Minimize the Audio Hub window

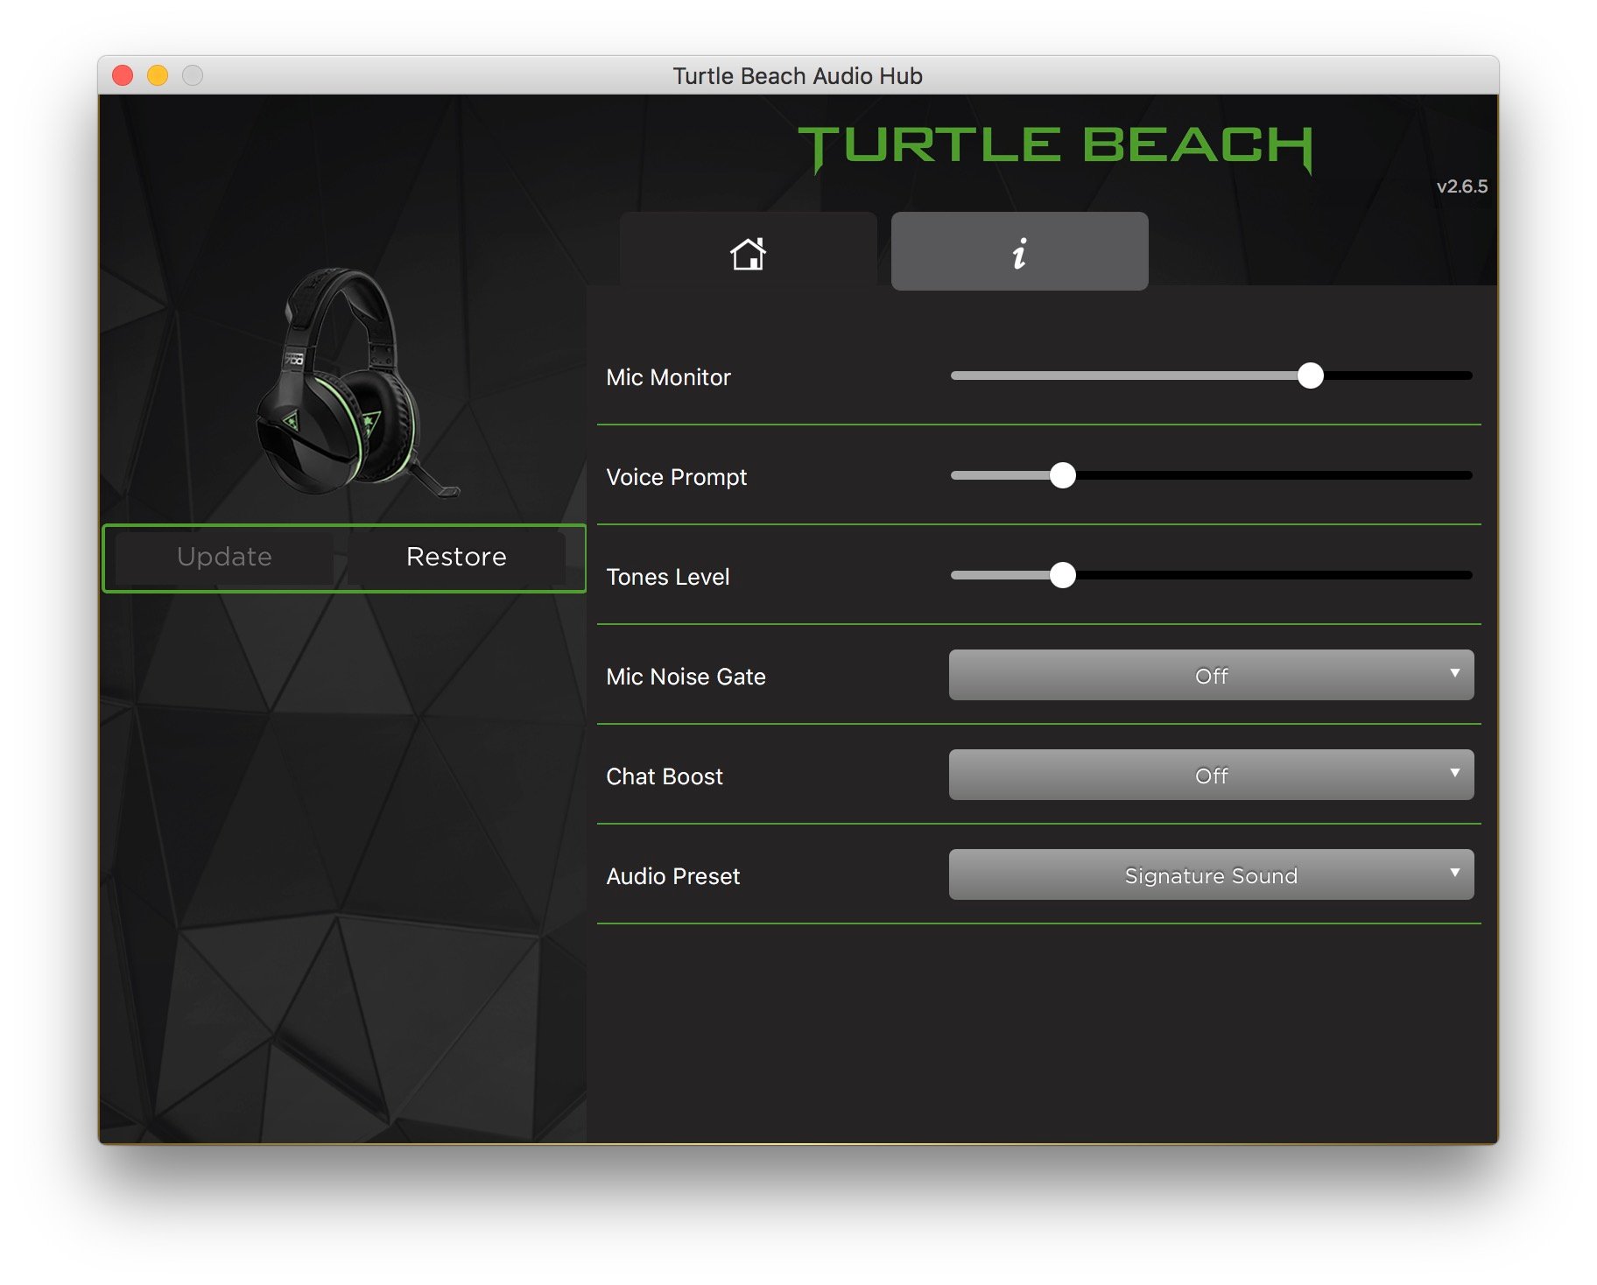[x=158, y=76]
